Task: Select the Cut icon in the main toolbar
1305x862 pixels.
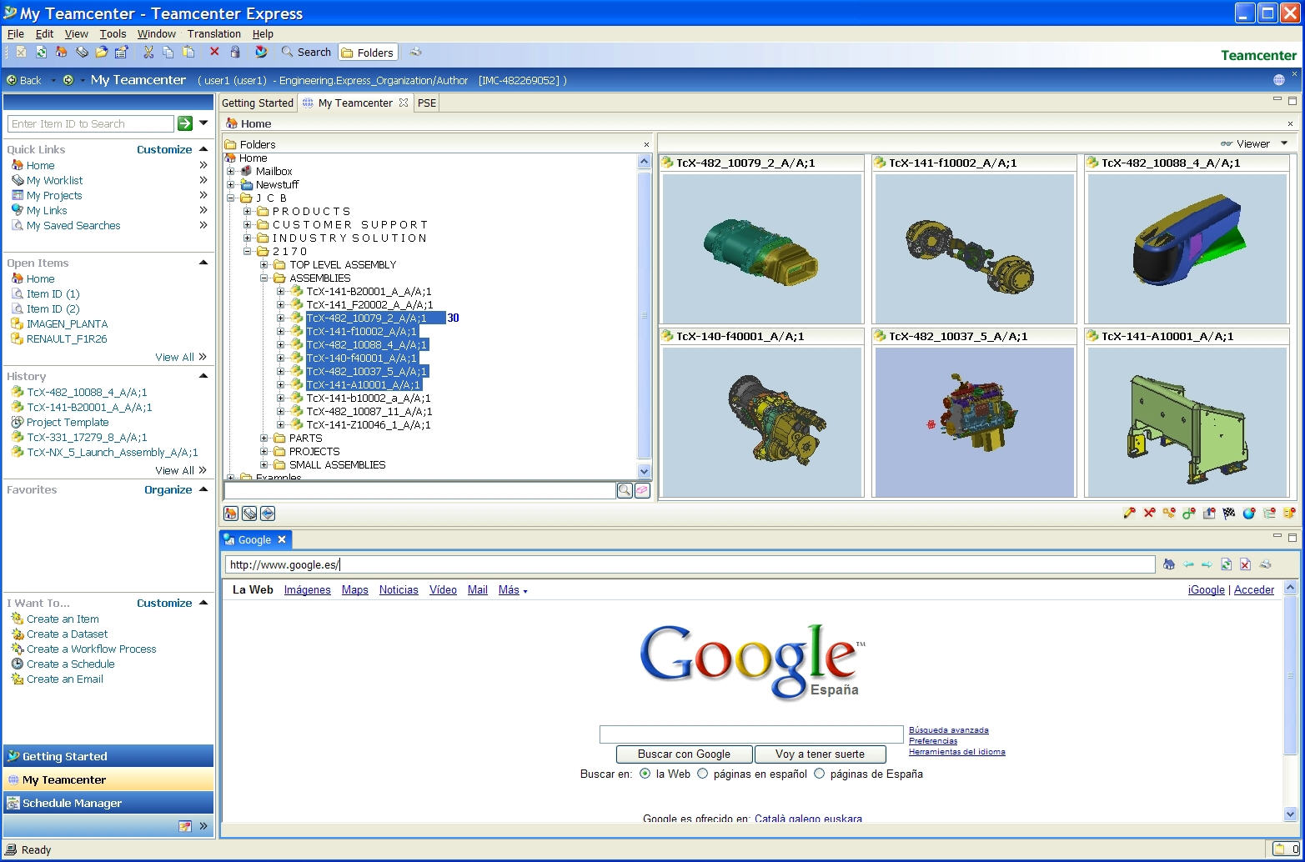Action: point(148,52)
